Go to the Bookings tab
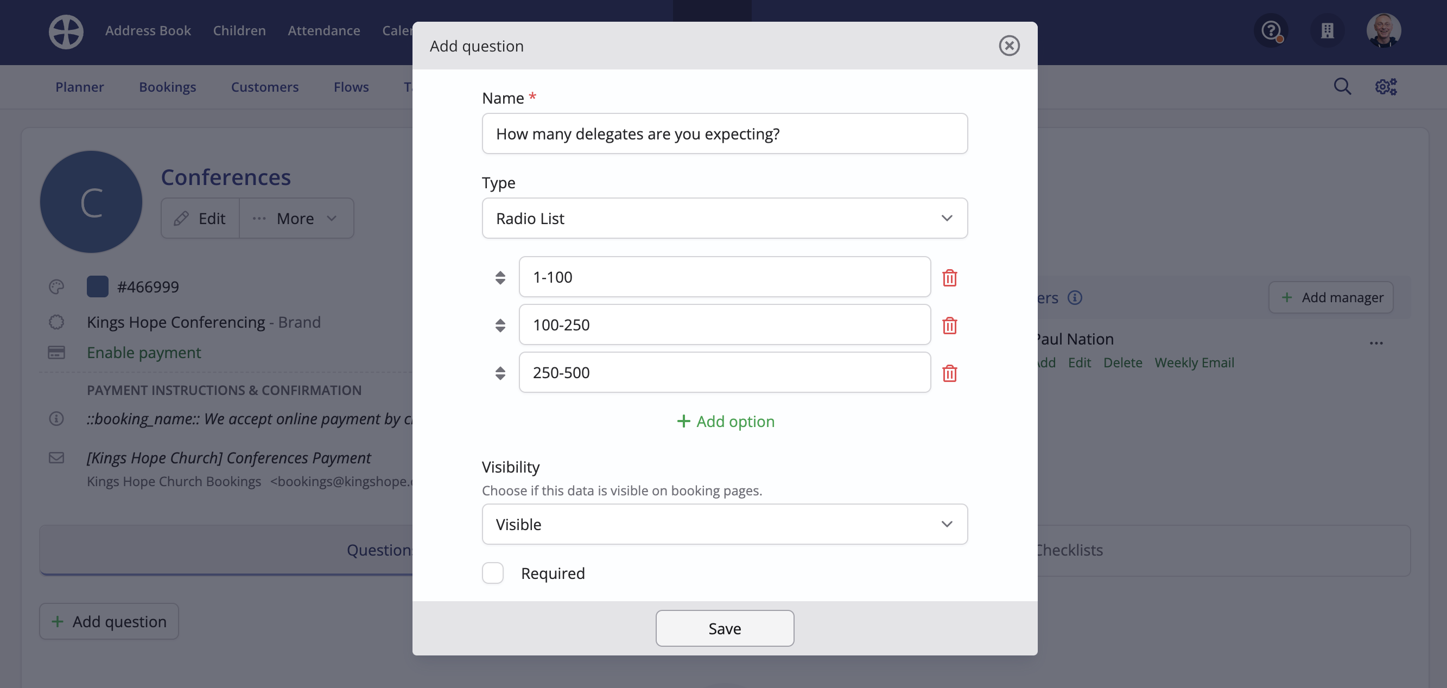This screenshot has width=1447, height=688. tap(167, 87)
